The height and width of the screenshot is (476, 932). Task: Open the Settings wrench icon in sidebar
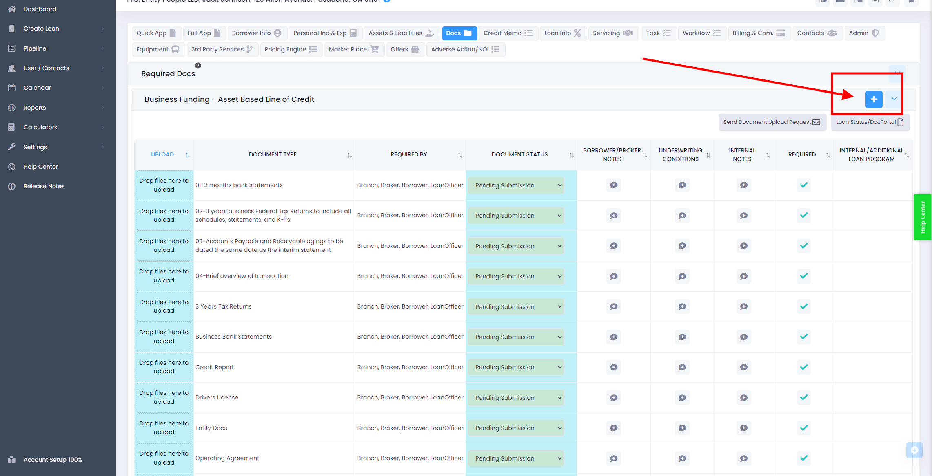click(x=12, y=147)
